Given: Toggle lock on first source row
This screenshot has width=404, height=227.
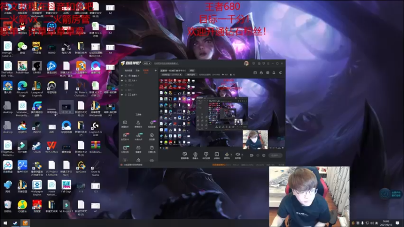Looking at the screenshot, I should tap(126, 76).
